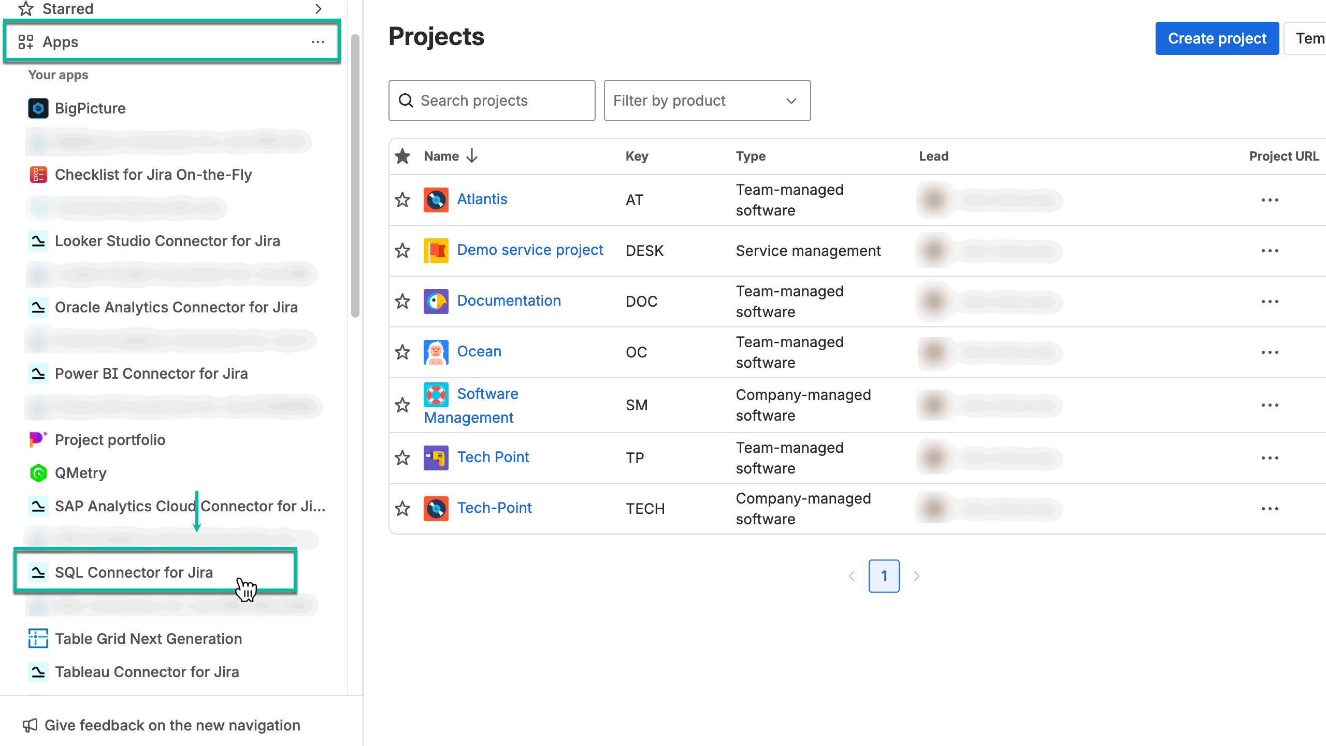Star the Demo service project
1326x746 pixels.
[x=402, y=250]
